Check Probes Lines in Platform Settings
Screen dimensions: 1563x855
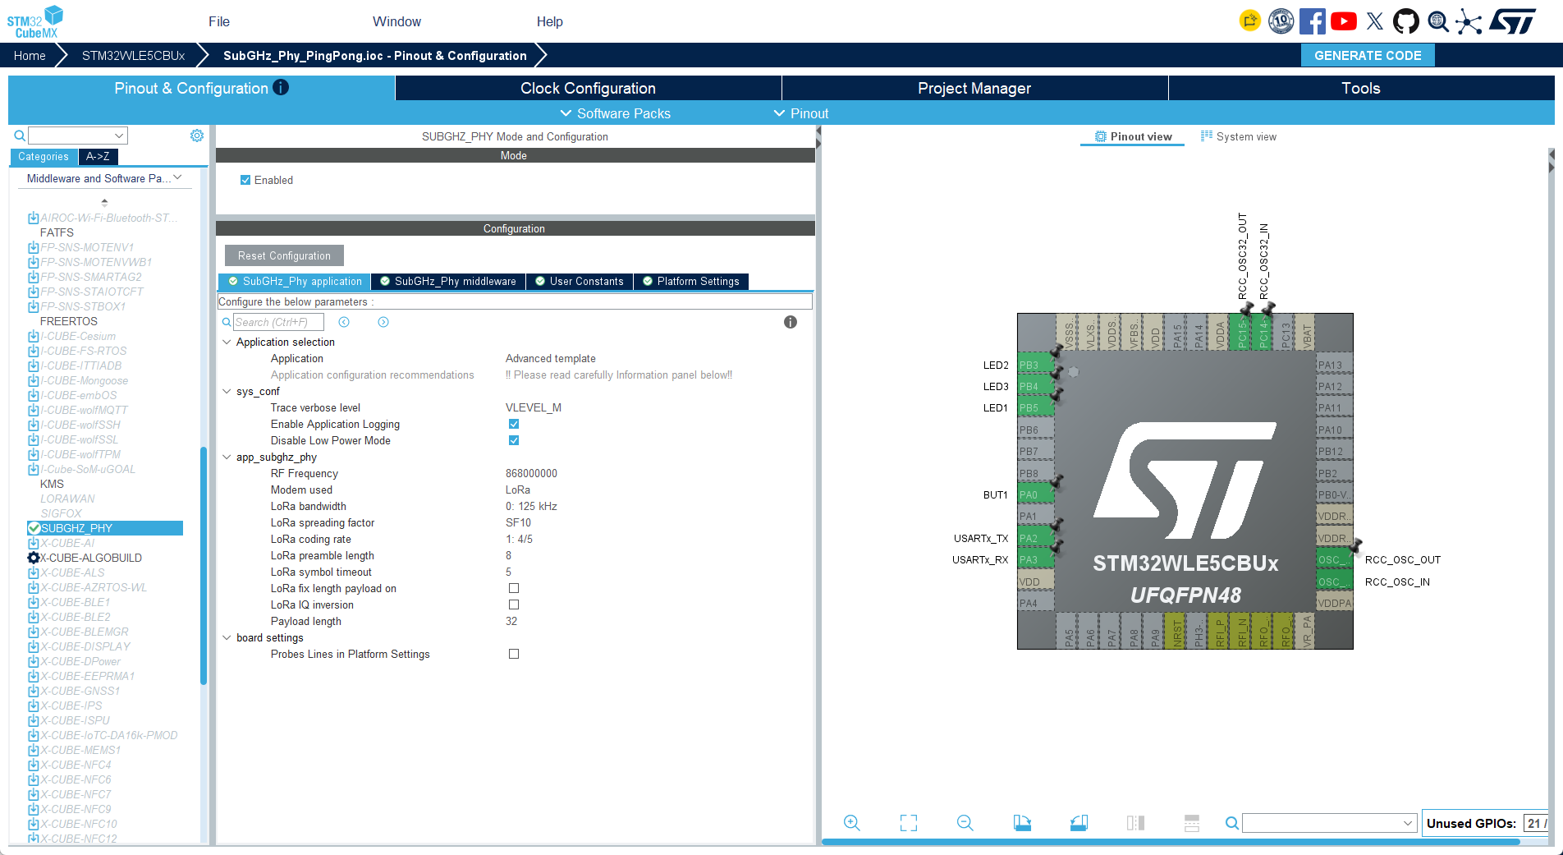click(514, 654)
